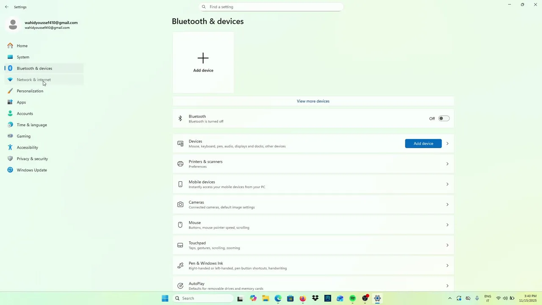
Task: Show hidden icons in system tray
Action: [x=450, y=298]
